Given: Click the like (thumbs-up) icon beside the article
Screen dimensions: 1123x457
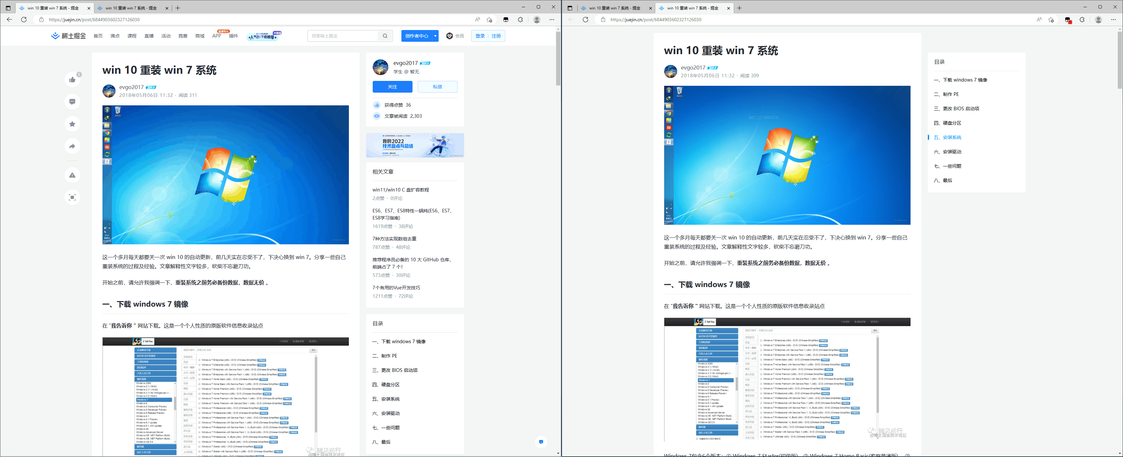Looking at the screenshot, I should [x=72, y=79].
